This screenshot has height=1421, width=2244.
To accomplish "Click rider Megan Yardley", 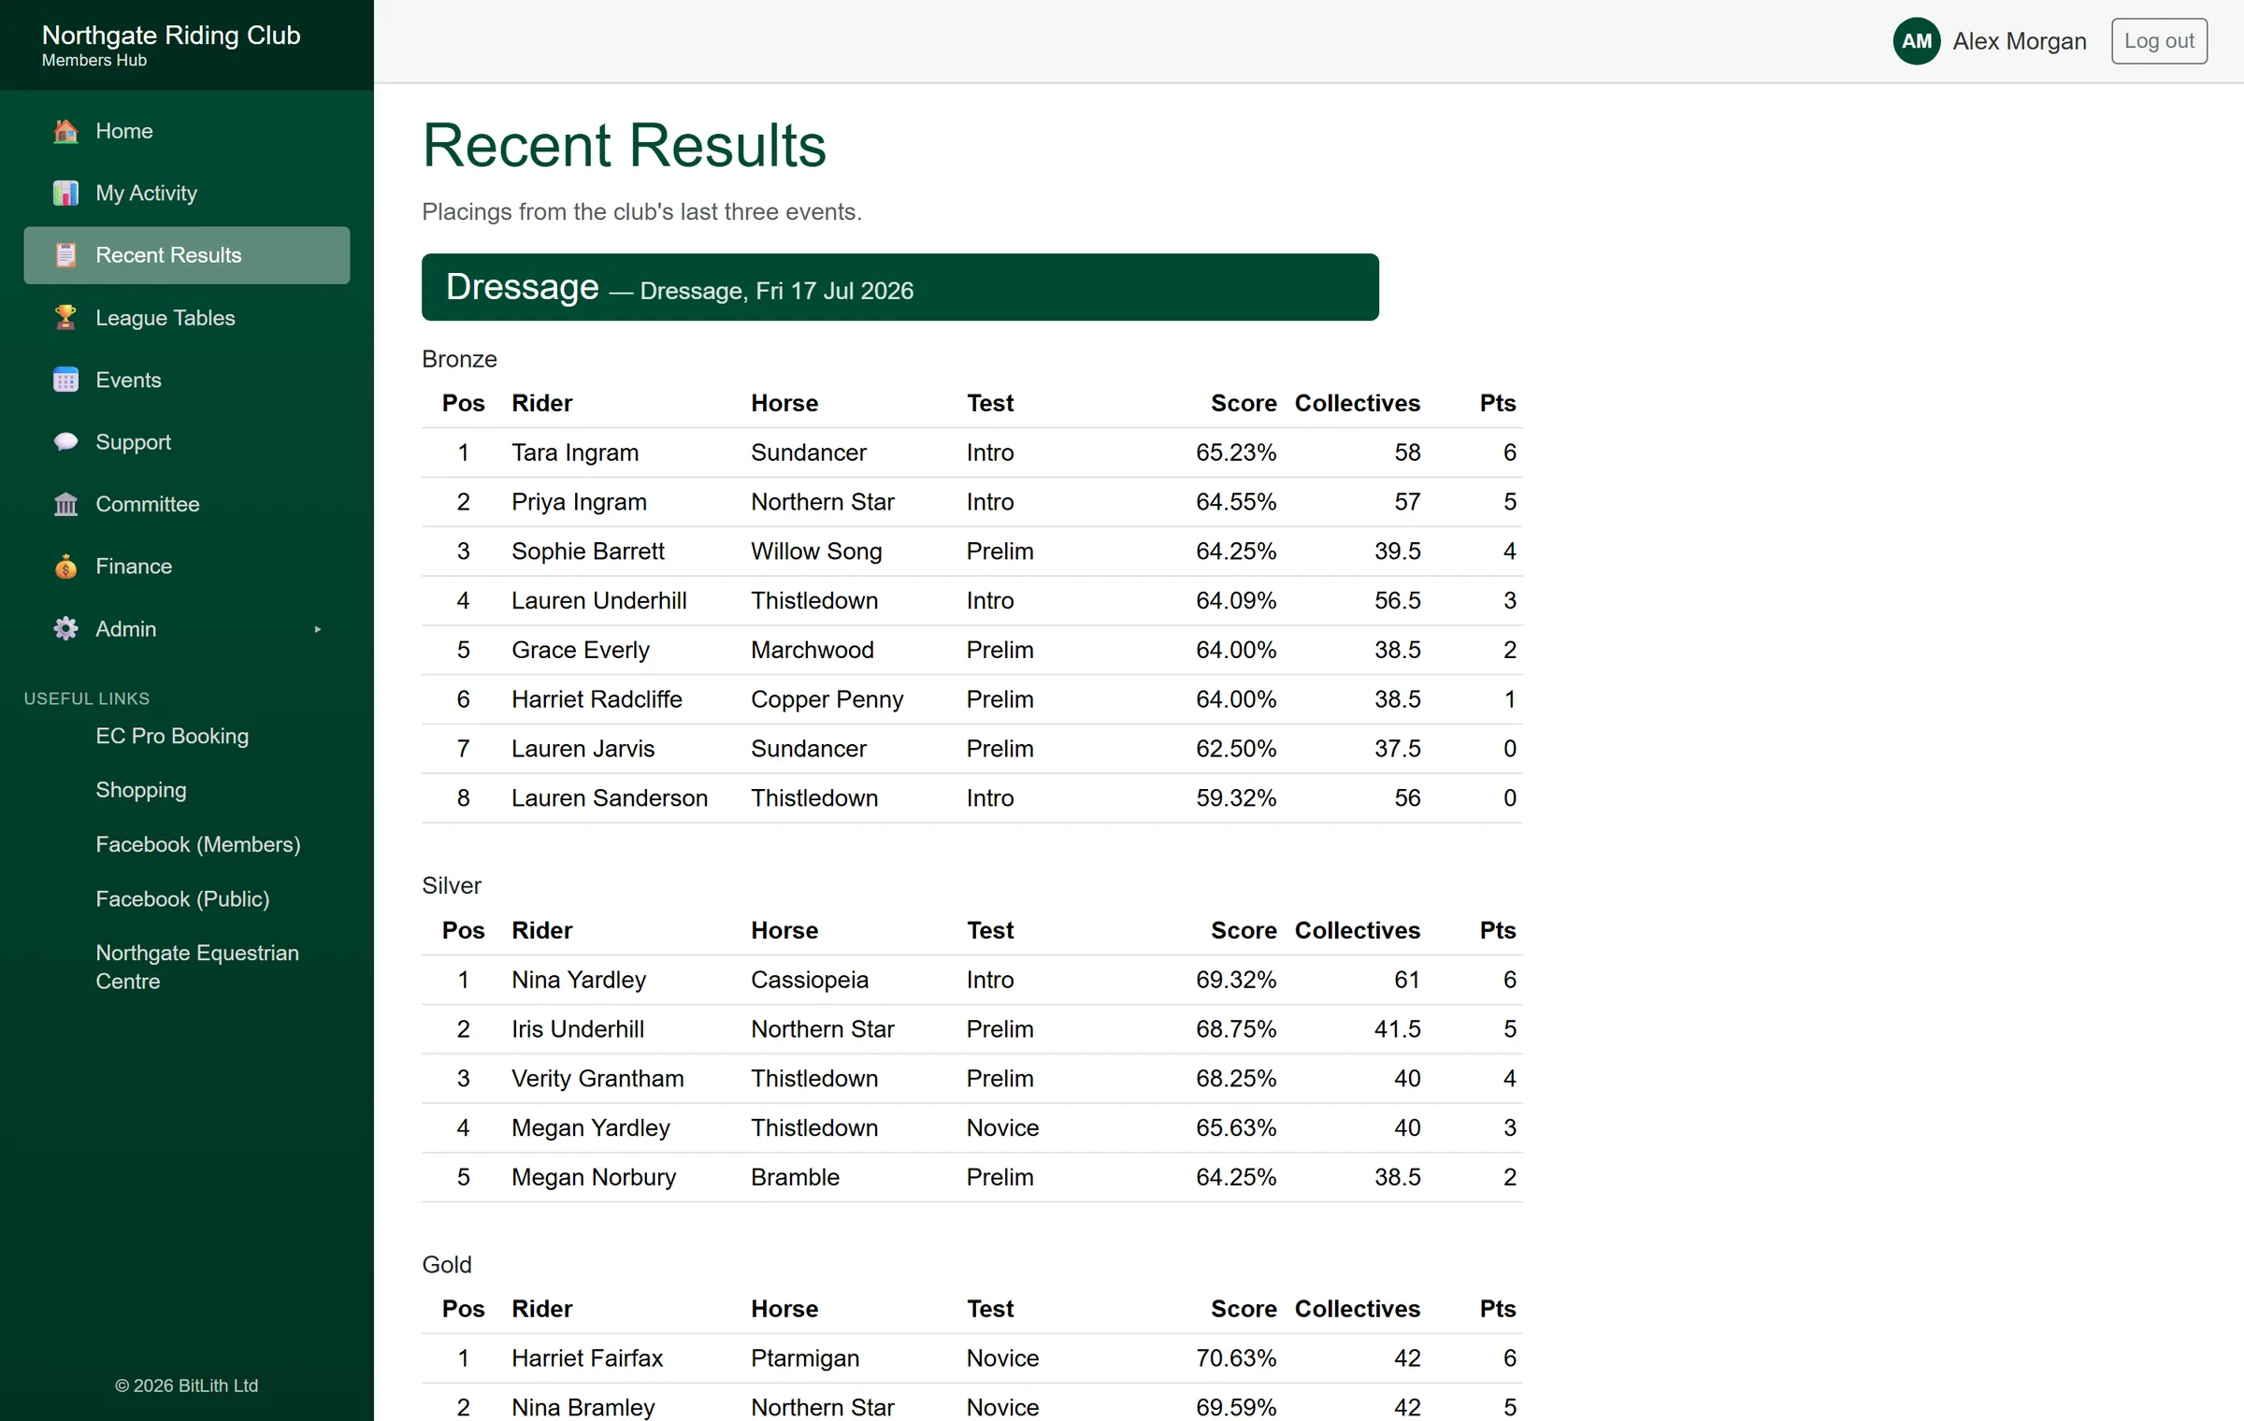I will [x=591, y=1128].
